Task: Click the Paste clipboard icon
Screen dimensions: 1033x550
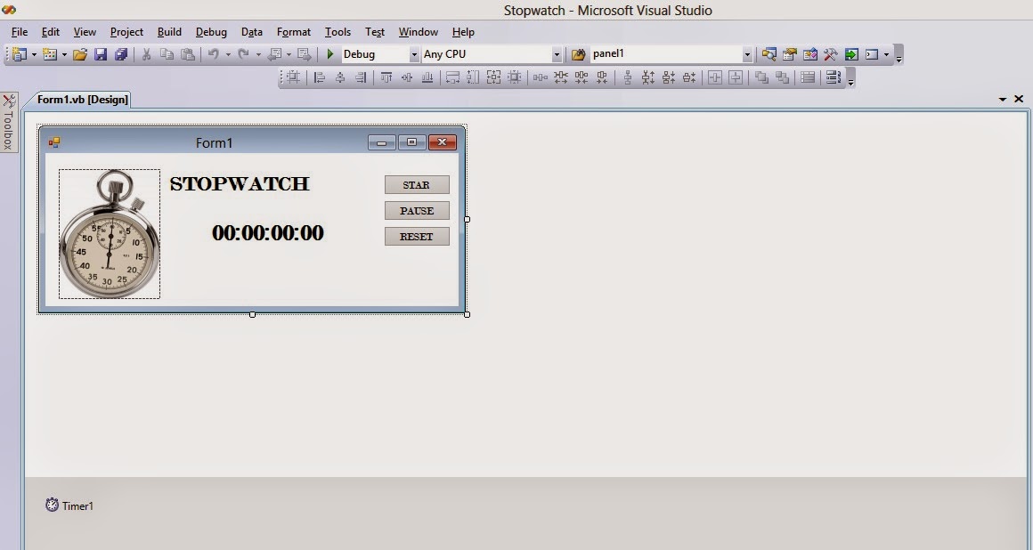Action: [x=188, y=54]
